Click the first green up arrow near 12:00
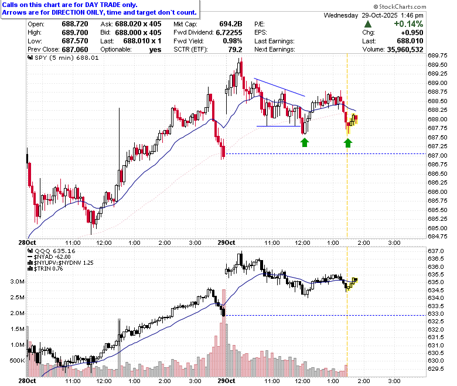The width and height of the screenshot is (457, 386). click(x=305, y=142)
